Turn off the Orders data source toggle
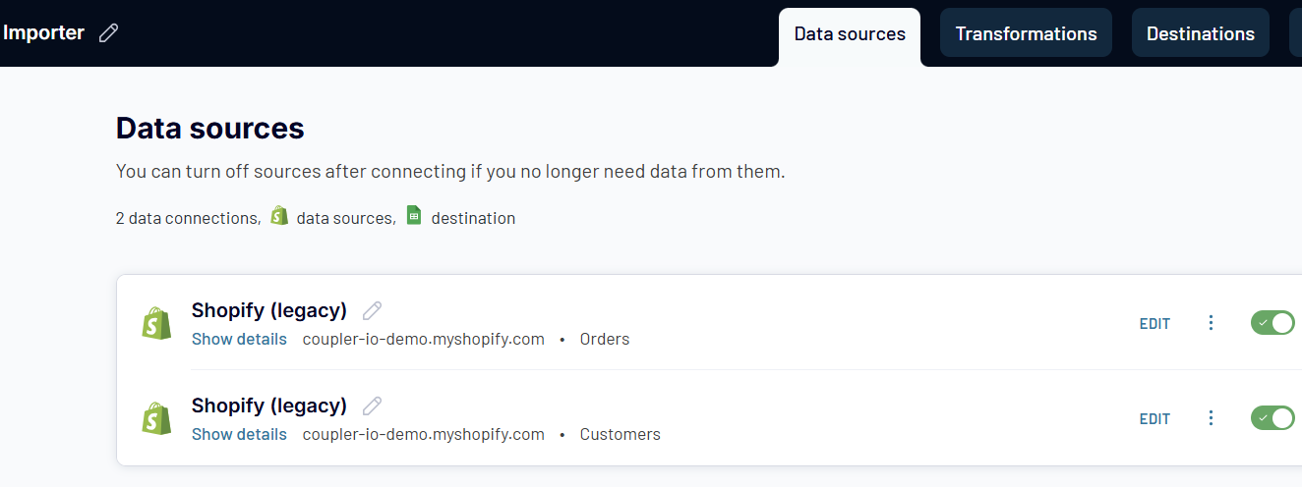The image size is (1302, 487). pos(1272,323)
